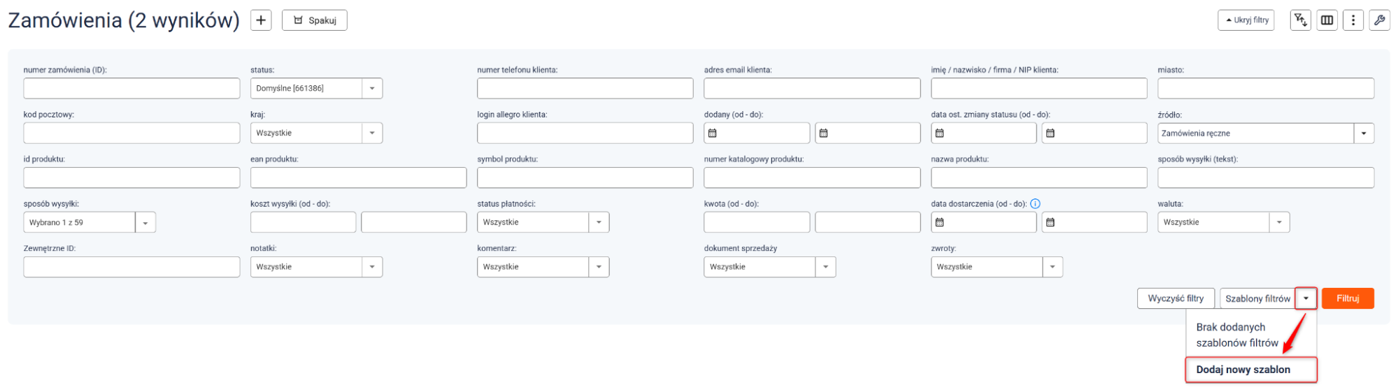Select Dodaj nowy szablon menu item
Screen dimensions: 1398x392
[1243, 370]
